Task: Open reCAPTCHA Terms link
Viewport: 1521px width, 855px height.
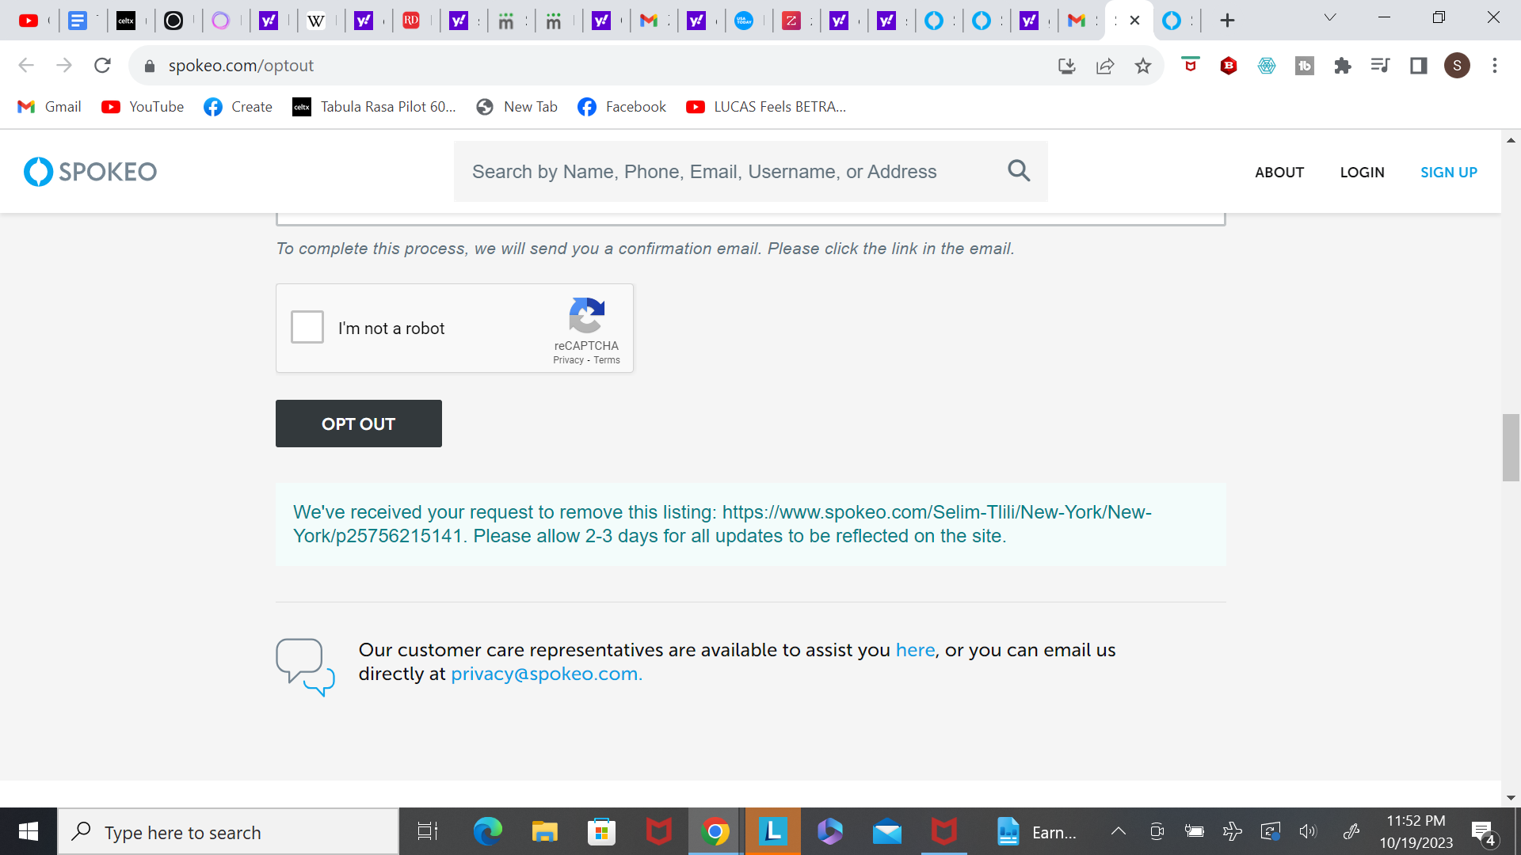Action: (x=607, y=360)
